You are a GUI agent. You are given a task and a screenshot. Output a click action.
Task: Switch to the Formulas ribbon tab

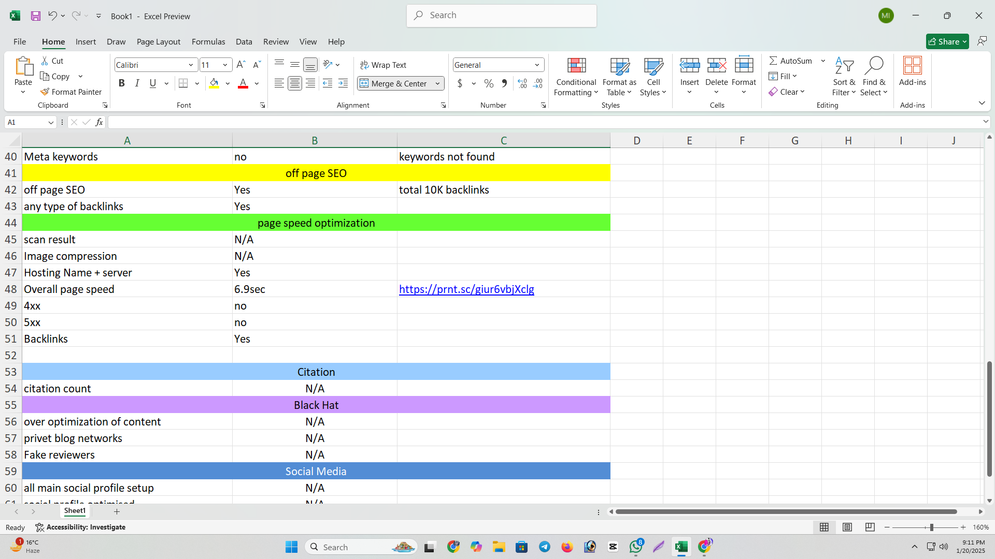coord(208,42)
